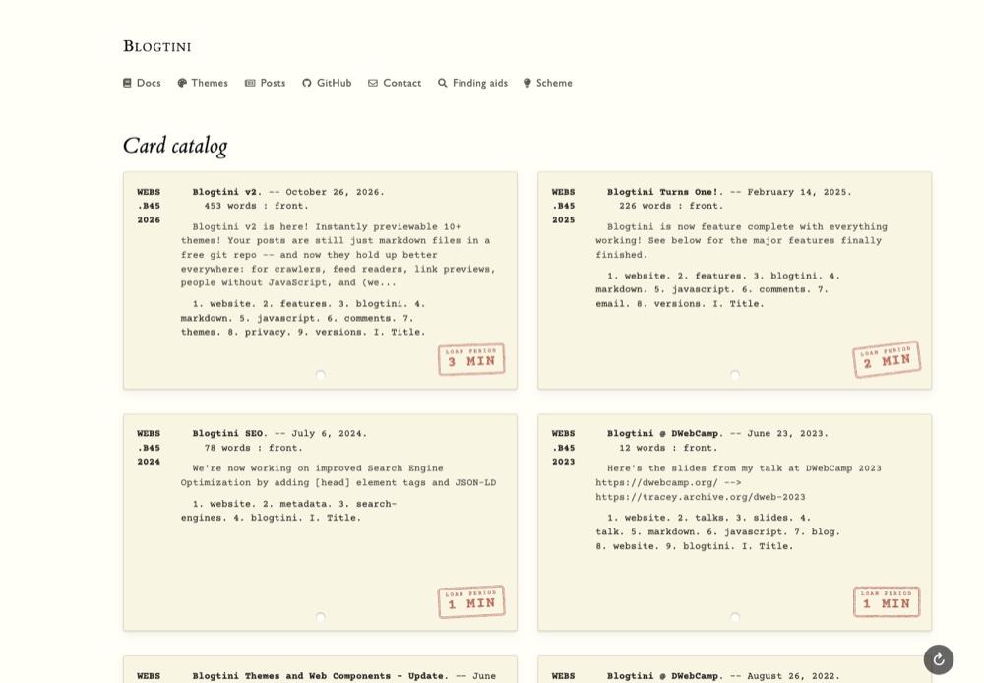Click the '12 words : front.' text
This screenshot has width=984, height=683.
(668, 448)
